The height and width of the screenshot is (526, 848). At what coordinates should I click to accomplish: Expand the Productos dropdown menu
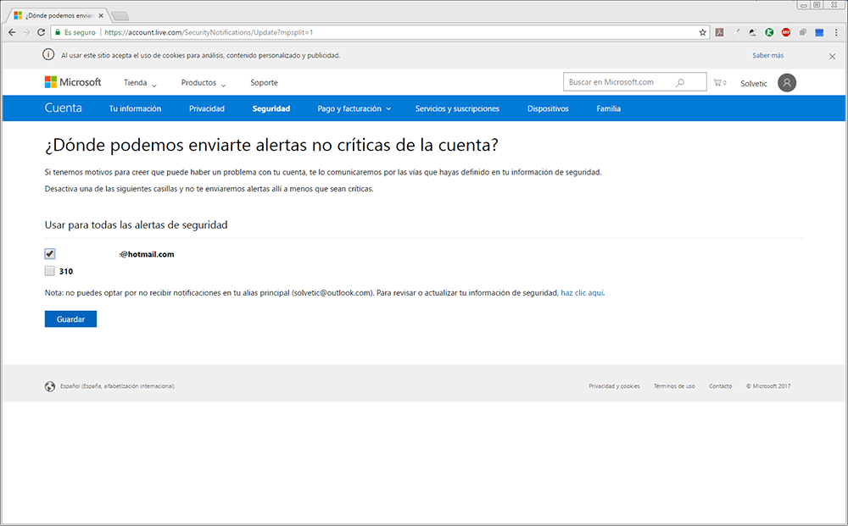tap(204, 83)
